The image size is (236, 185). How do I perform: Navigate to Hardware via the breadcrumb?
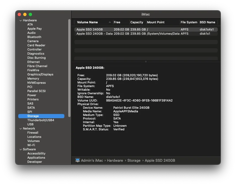coord(115,160)
